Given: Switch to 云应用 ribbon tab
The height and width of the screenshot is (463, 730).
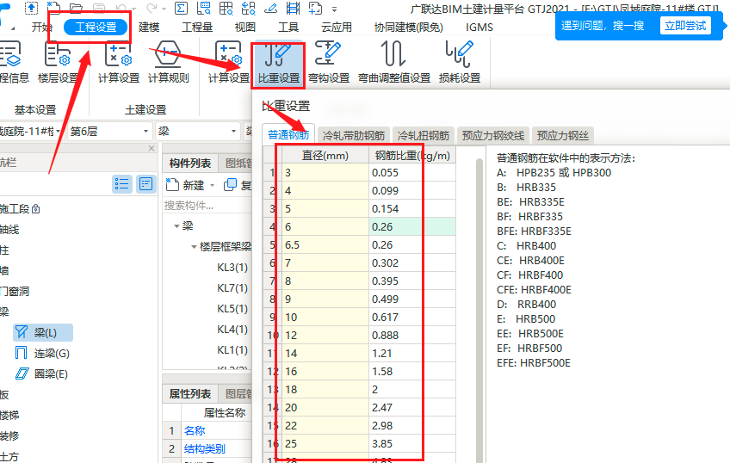Looking at the screenshot, I should click(x=337, y=27).
